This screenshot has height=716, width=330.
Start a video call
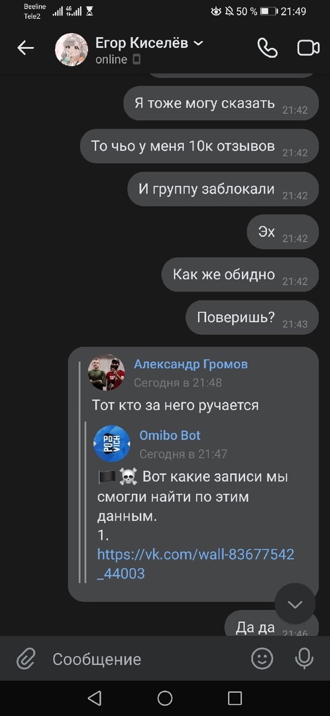[x=308, y=48]
